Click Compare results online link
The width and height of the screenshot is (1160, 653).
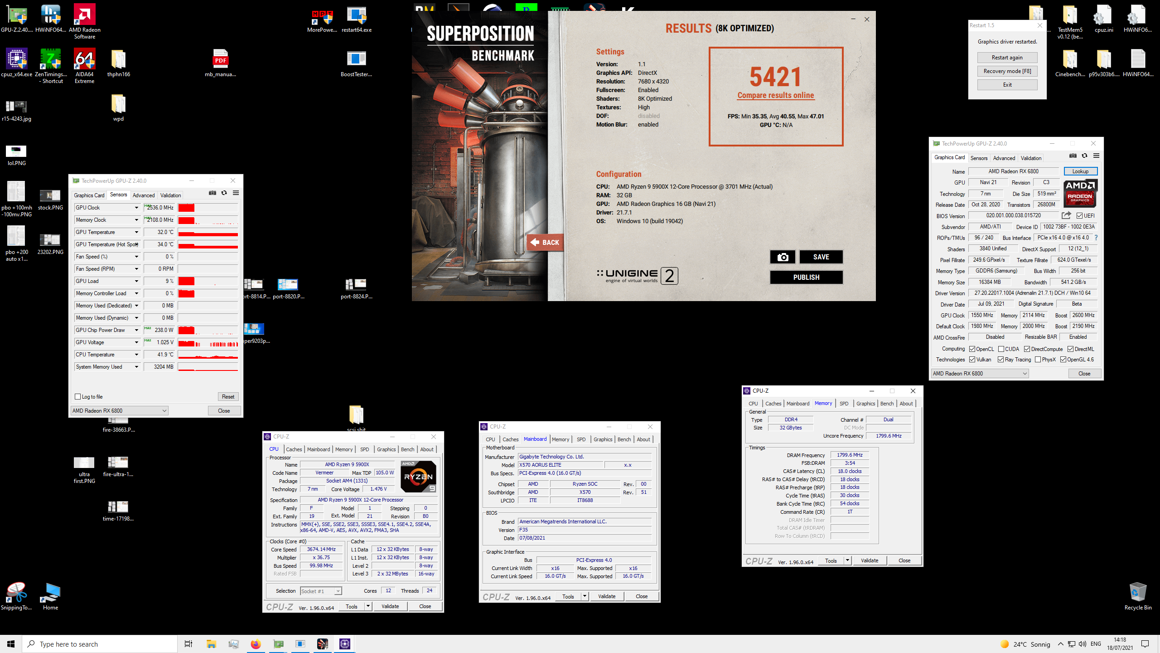click(x=776, y=95)
